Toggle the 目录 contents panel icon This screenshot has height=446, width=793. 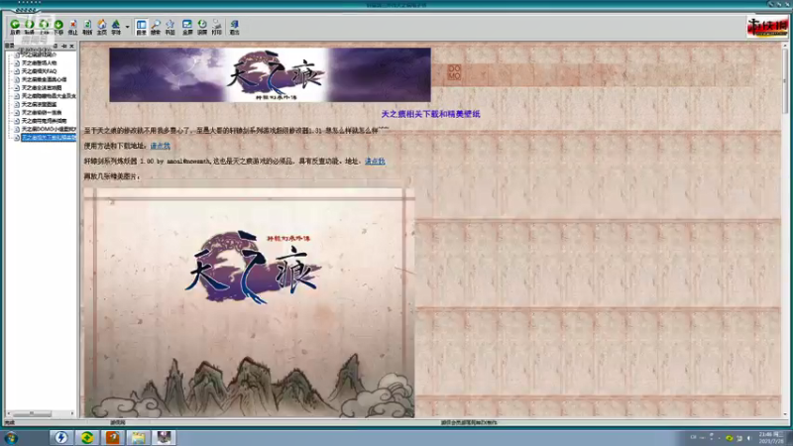tap(141, 27)
